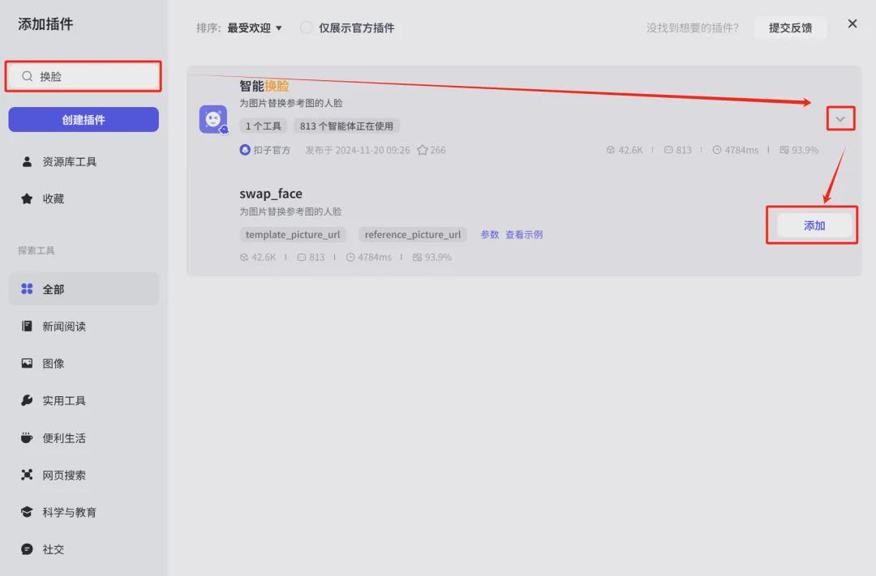
Task: Click the 提交反馈 feedback button
Action: click(791, 27)
